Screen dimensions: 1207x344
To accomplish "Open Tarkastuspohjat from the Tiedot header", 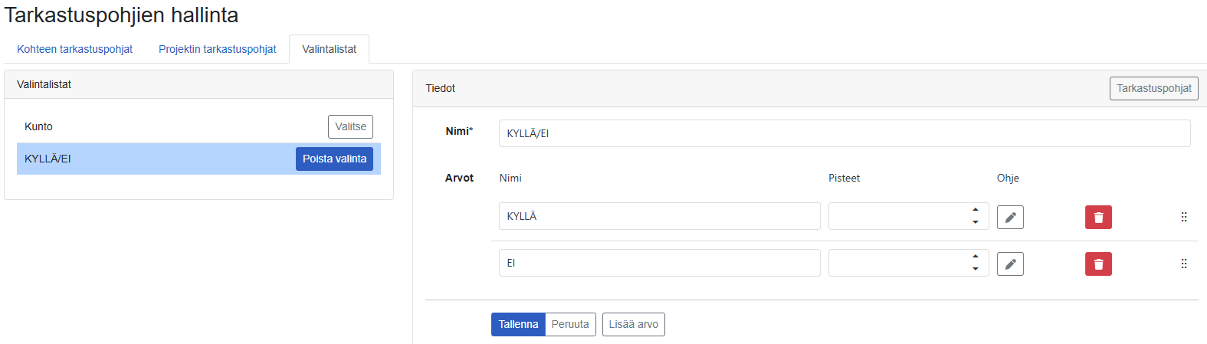I will click(1154, 88).
